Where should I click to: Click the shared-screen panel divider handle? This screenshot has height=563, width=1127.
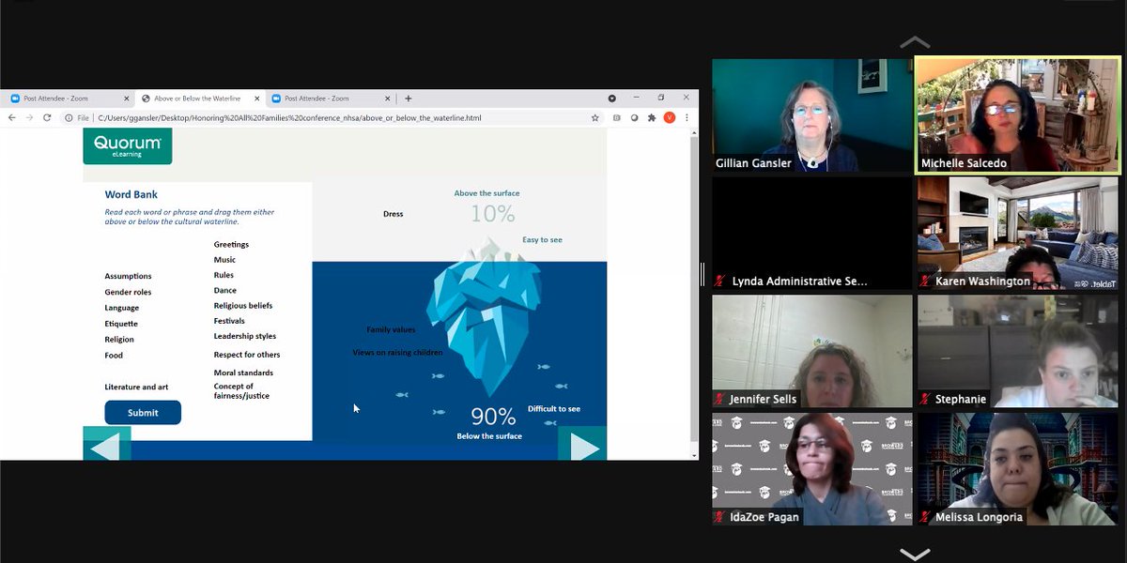(x=703, y=274)
